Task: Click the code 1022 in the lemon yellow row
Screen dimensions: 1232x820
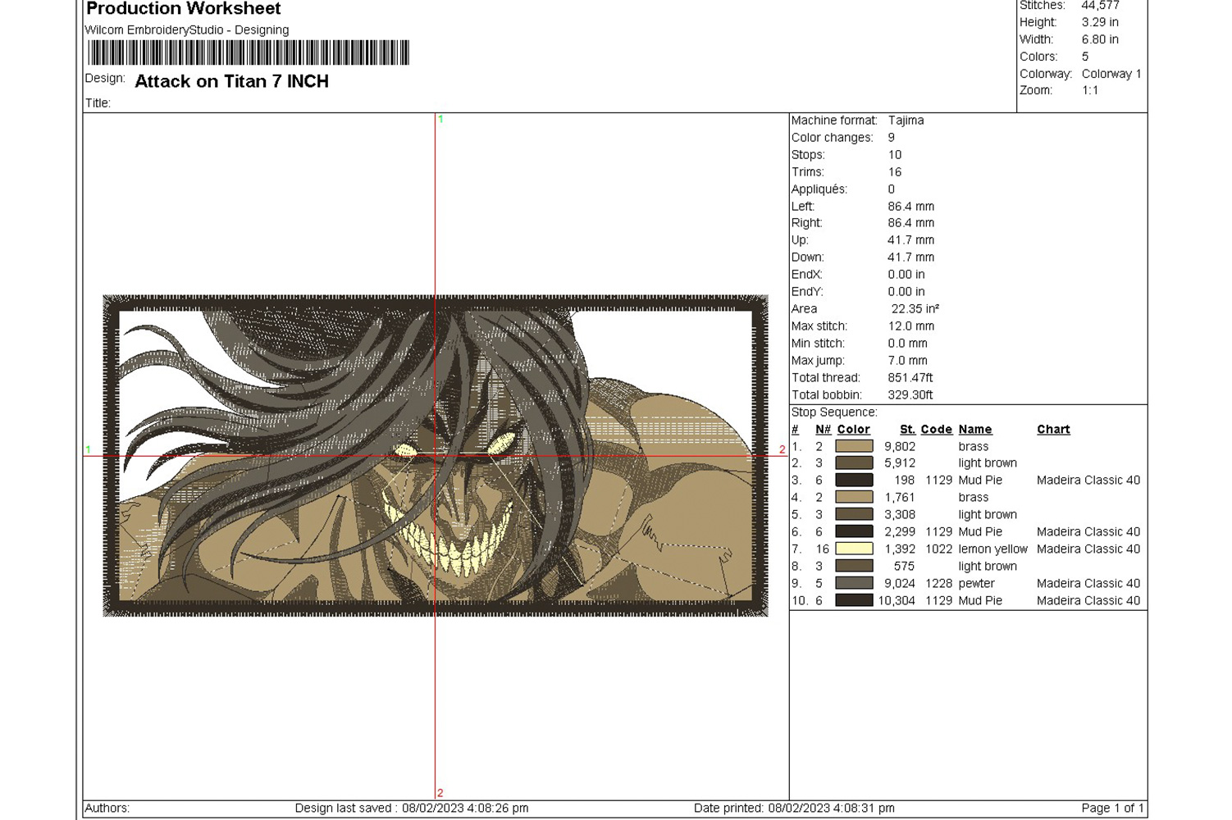Action: 938,549
